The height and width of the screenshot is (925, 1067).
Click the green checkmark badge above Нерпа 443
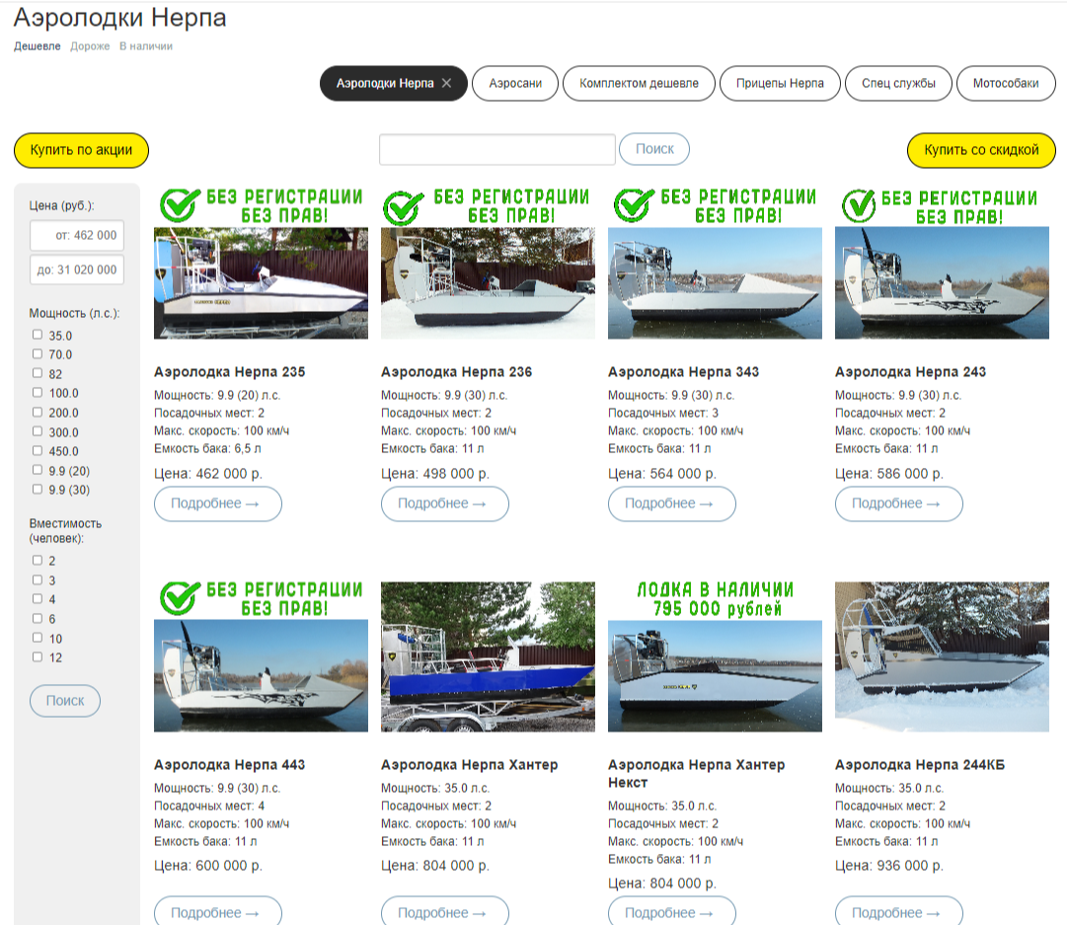pos(180,597)
